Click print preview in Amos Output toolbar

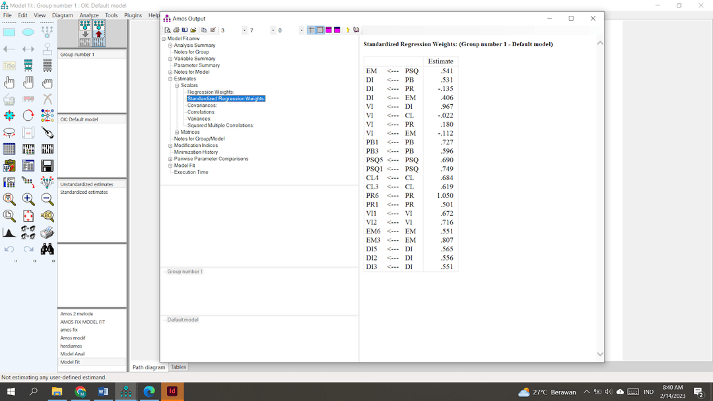tap(168, 30)
